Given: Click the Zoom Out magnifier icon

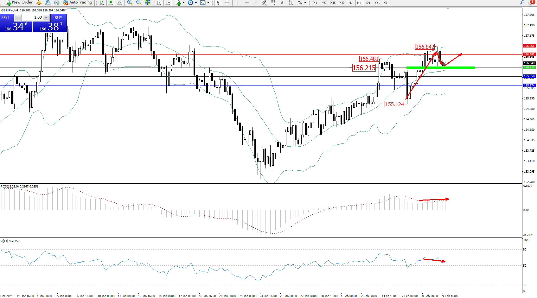Looking at the screenshot, I should click(138, 3).
